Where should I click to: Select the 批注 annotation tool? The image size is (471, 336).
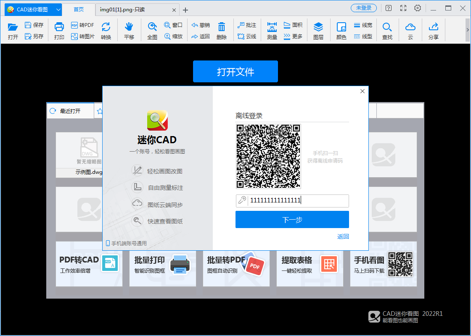point(246,25)
